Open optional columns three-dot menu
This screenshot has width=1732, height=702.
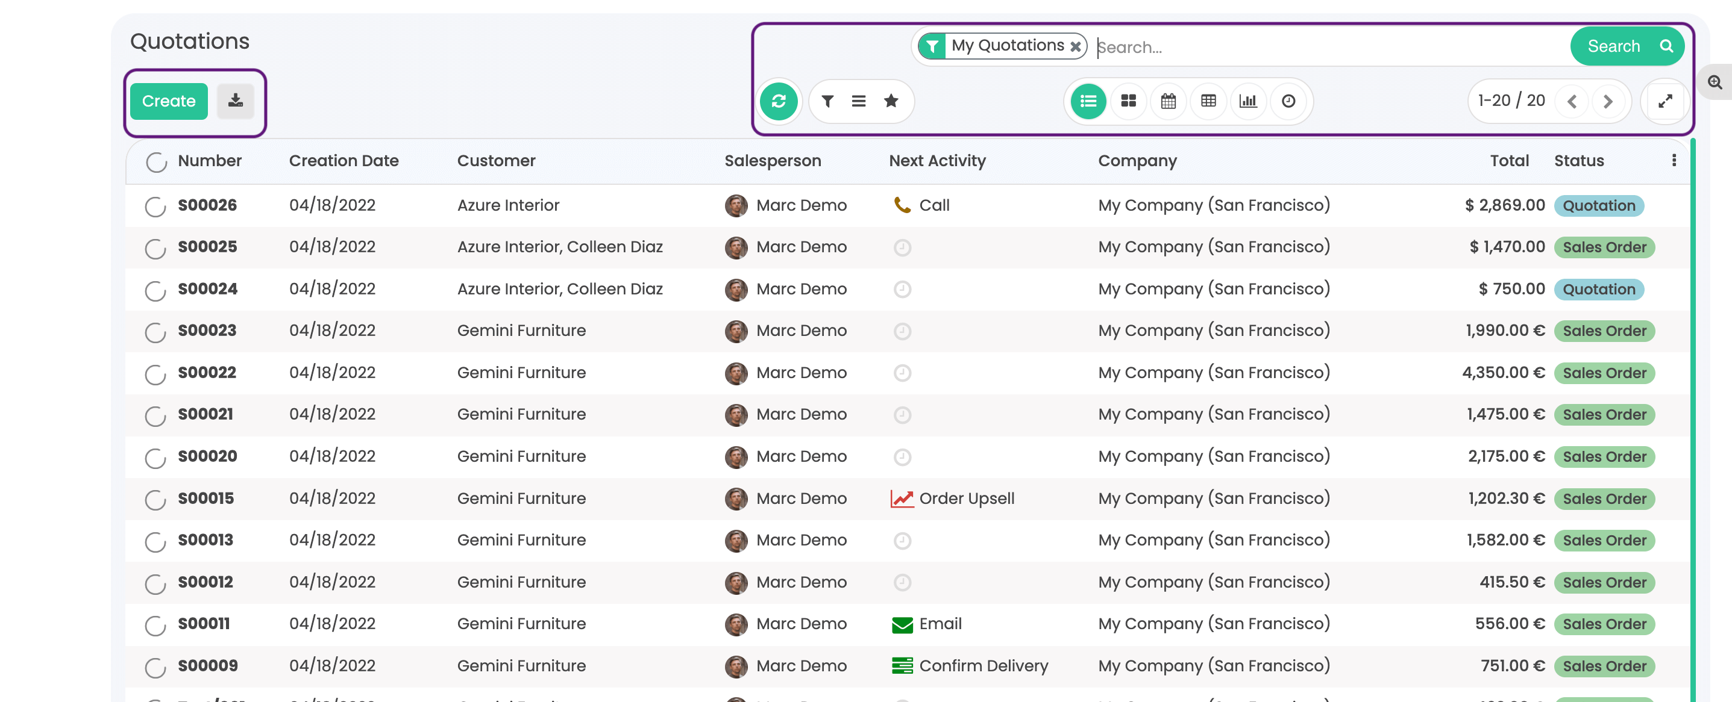pyautogui.click(x=1674, y=161)
